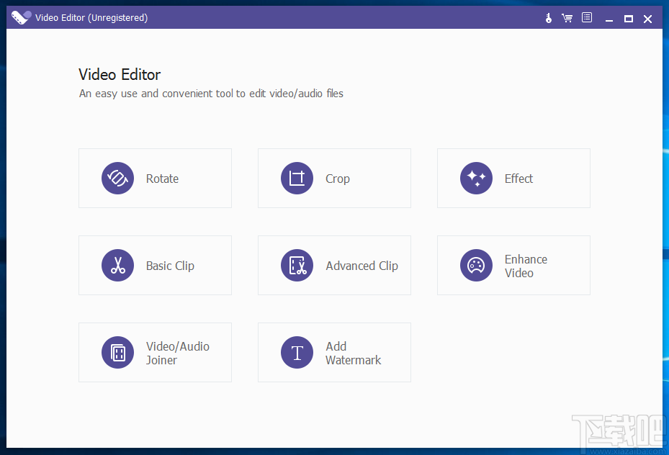Click the Crop circular icon
Viewport: 669px width, 455px height.
pos(297,179)
